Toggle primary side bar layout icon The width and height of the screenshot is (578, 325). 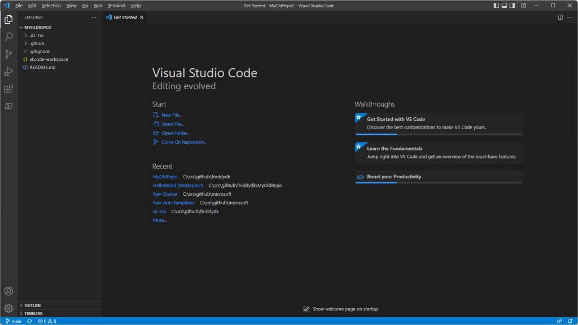coord(496,6)
